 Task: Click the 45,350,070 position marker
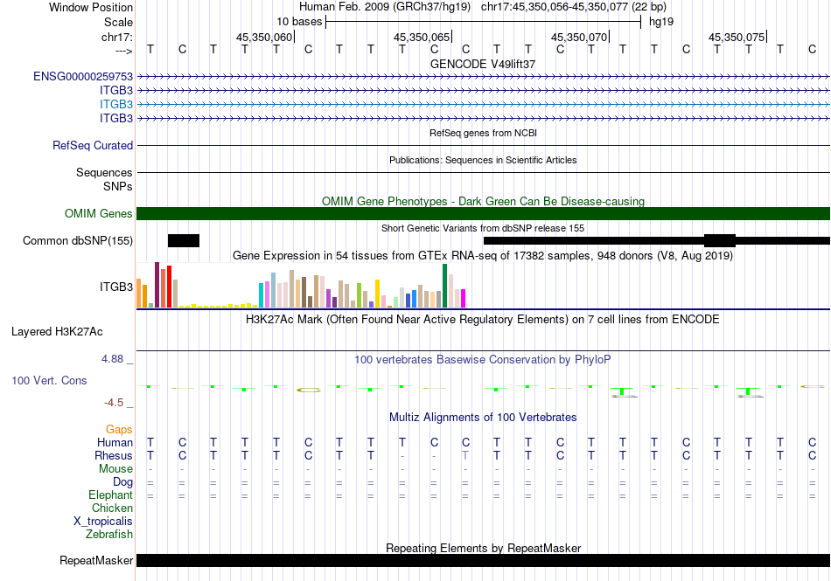[x=579, y=37]
